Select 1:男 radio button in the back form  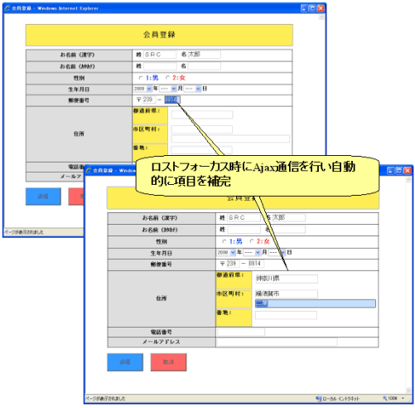coord(141,78)
